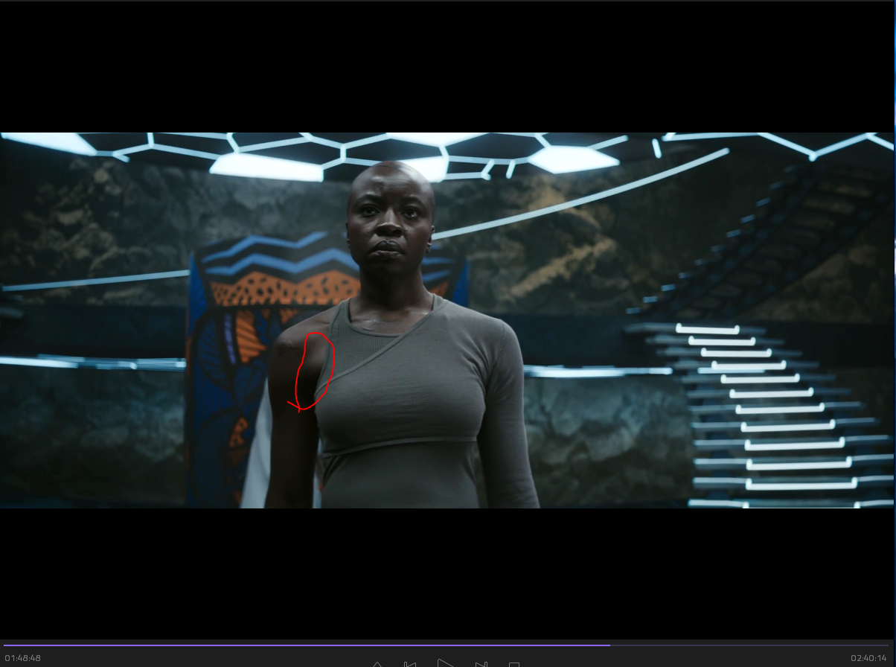Image resolution: width=896 pixels, height=667 pixels.
Task: Toggle the total duration 02:40:14 display
Action: 869,658
